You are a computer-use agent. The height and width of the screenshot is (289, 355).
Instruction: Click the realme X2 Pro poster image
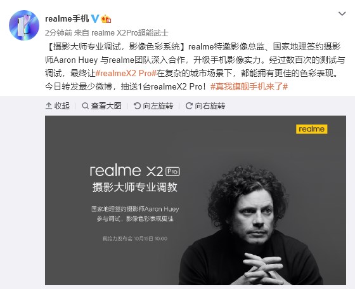[195, 200]
